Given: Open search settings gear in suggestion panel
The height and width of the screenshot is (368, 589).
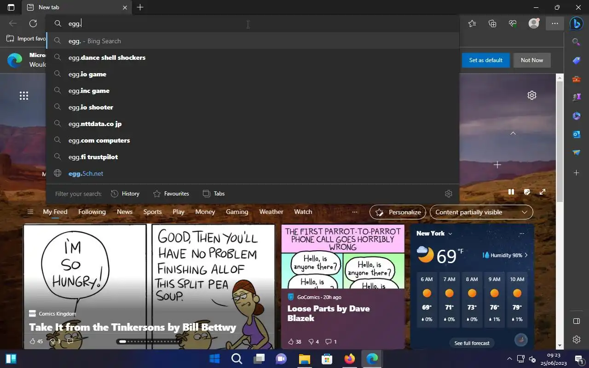Looking at the screenshot, I should [449, 194].
